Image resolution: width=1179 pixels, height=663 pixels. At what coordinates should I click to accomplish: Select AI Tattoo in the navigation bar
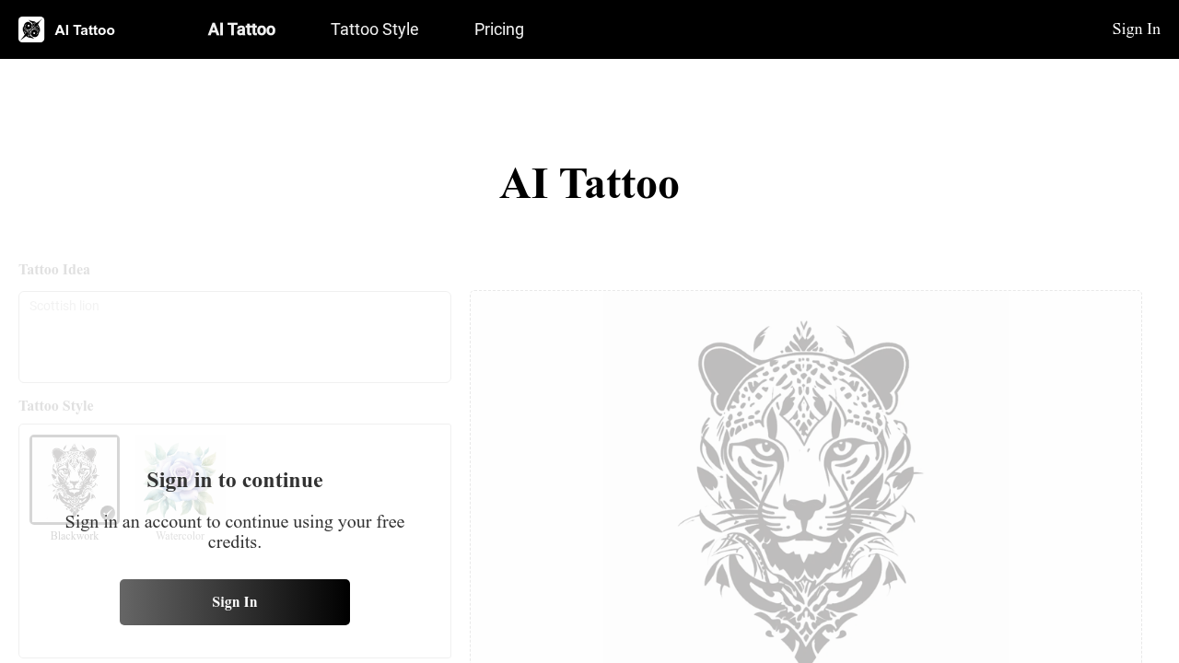(x=241, y=29)
